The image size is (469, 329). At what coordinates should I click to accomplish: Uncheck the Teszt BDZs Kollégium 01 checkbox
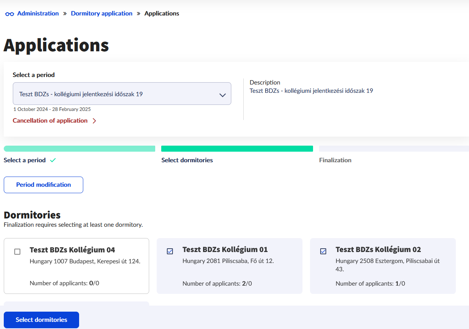pyautogui.click(x=170, y=251)
